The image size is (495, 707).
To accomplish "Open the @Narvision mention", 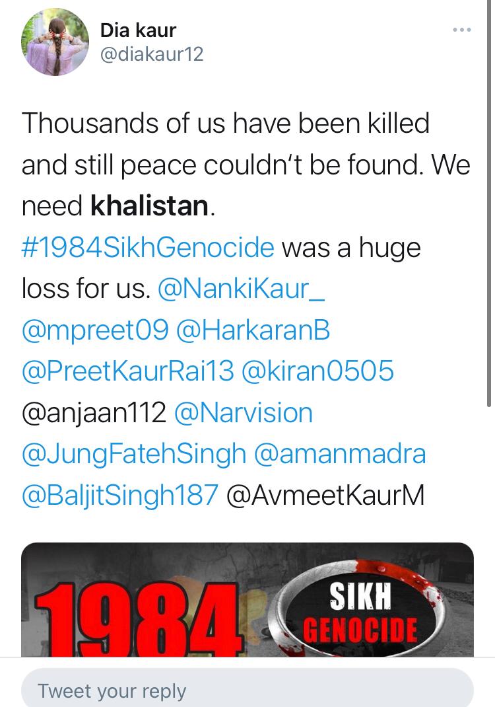I will click(x=244, y=412).
